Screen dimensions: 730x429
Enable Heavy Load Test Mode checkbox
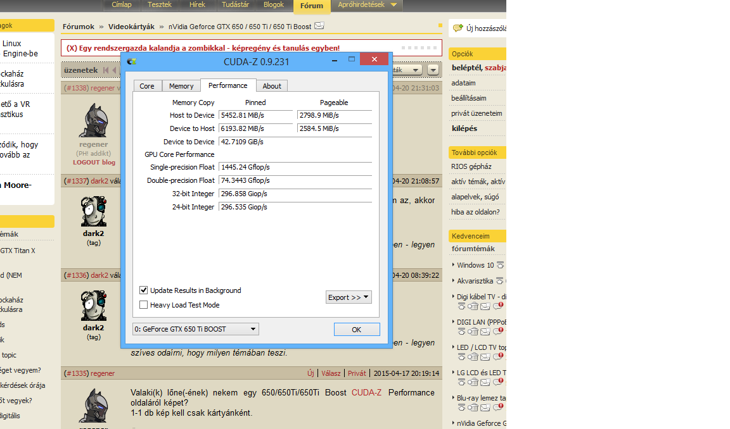point(143,305)
